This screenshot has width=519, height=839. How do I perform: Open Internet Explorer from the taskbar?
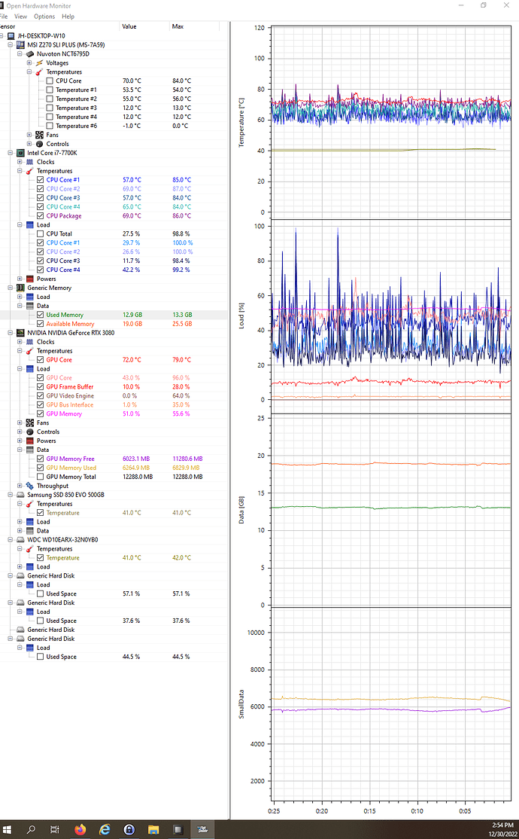coord(105,829)
